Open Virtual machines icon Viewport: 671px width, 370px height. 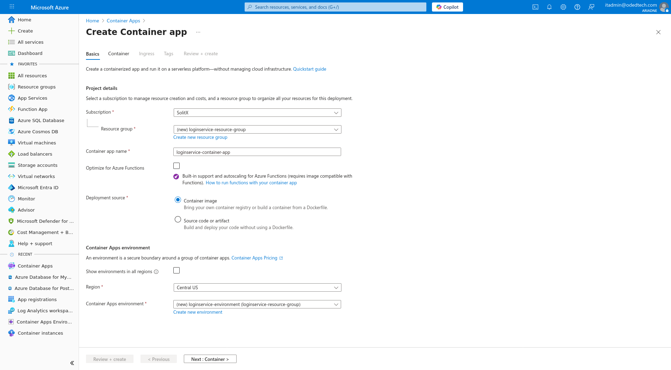tap(12, 143)
